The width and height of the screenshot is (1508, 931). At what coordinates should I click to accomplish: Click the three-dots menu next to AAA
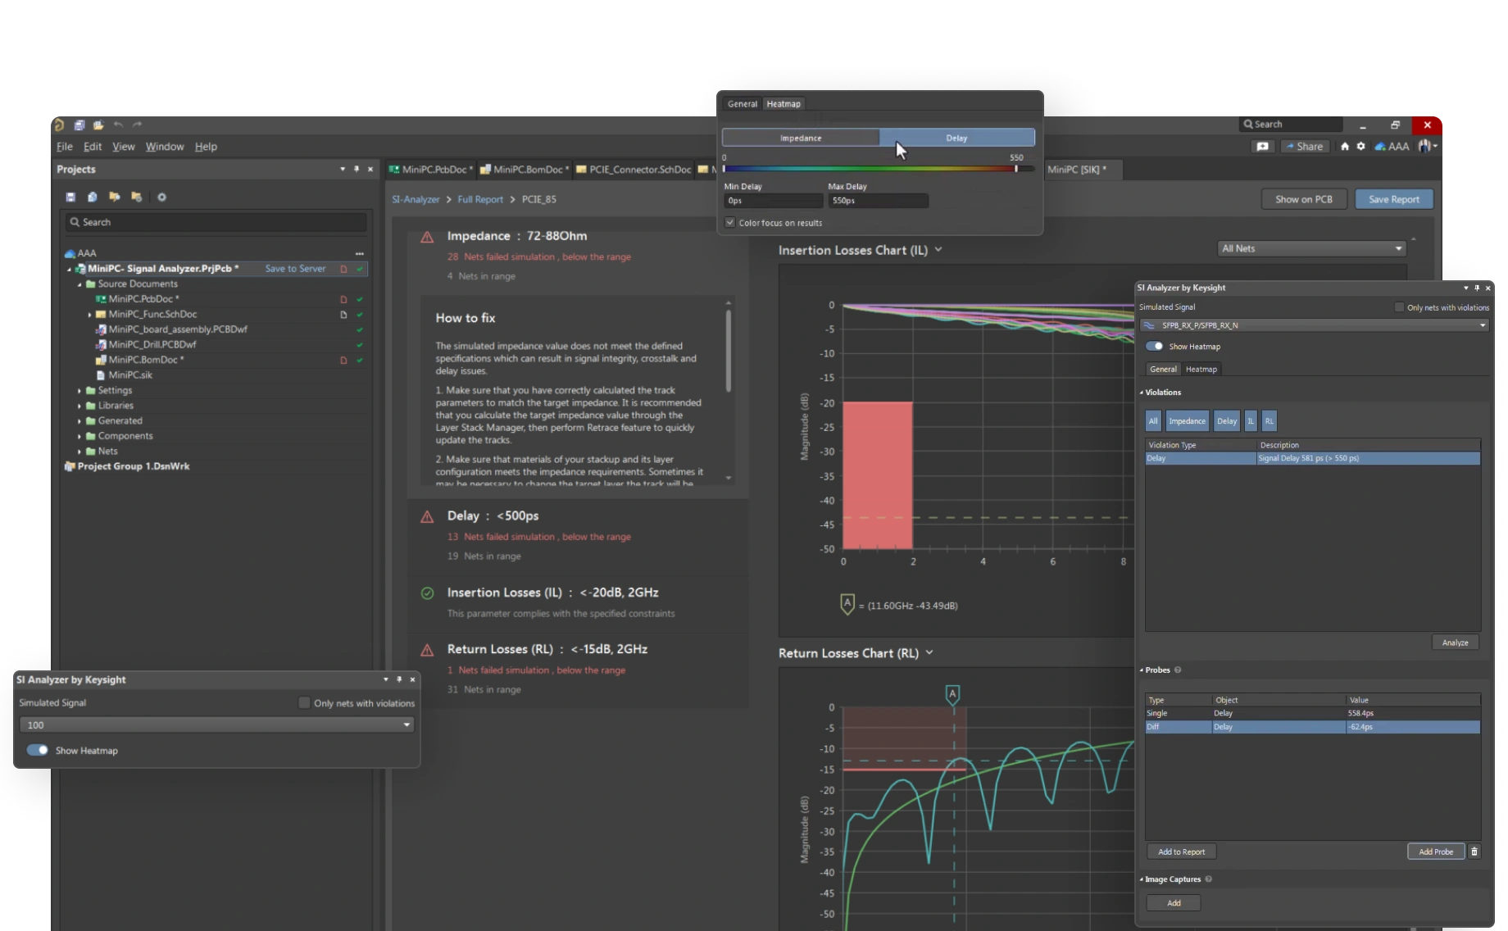(359, 253)
